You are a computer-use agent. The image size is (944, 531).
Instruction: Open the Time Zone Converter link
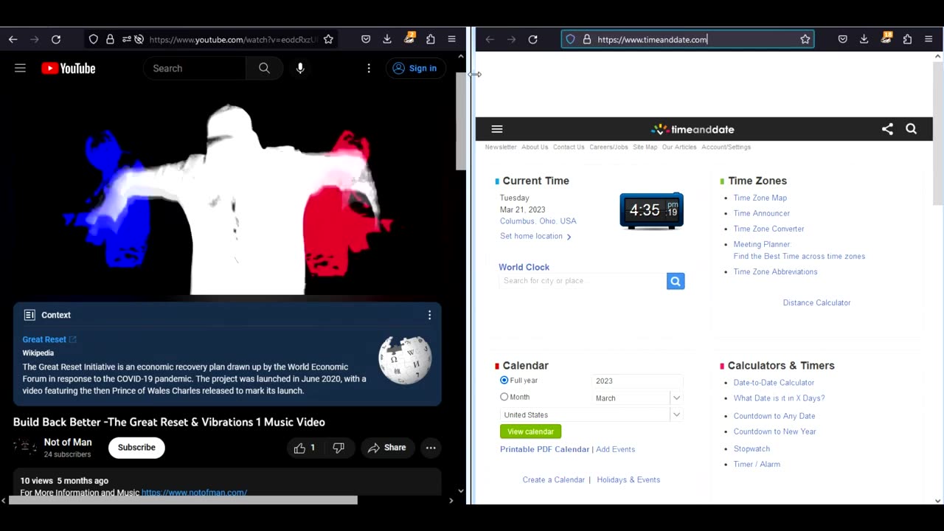tap(768, 229)
